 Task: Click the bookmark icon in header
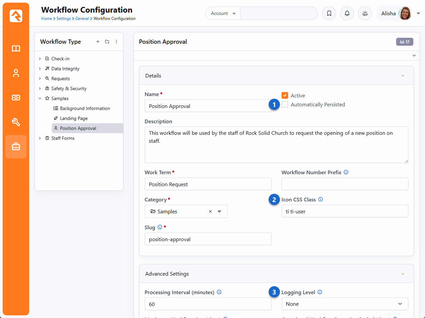coord(329,13)
